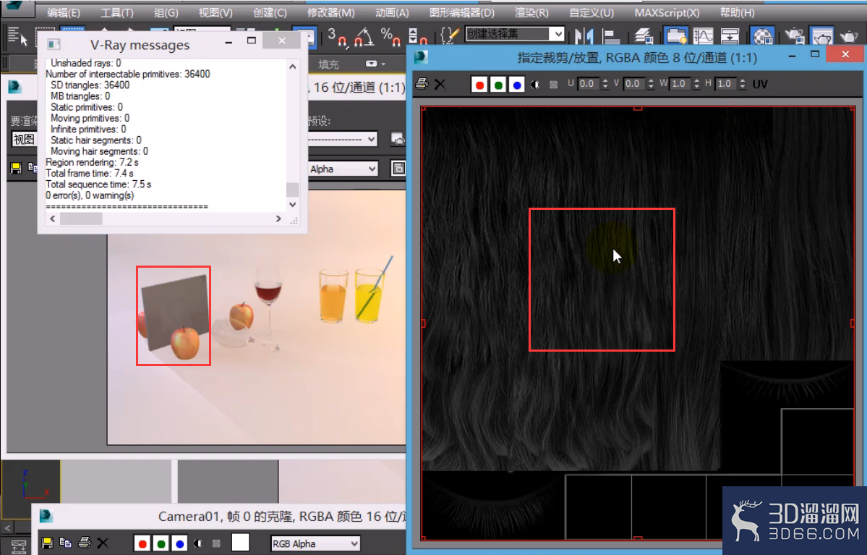Click the UV toggle button
Viewport: 867px width, 555px height.
[x=760, y=84]
